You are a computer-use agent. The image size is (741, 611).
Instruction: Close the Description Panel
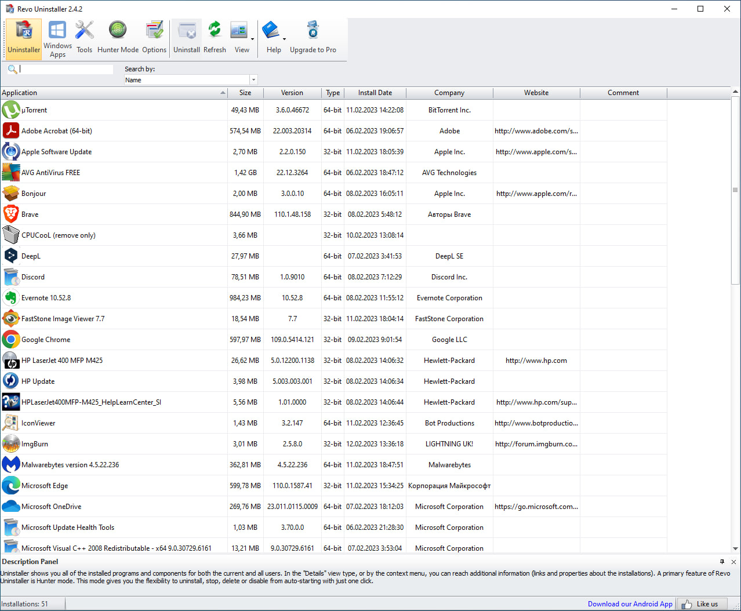click(x=733, y=562)
